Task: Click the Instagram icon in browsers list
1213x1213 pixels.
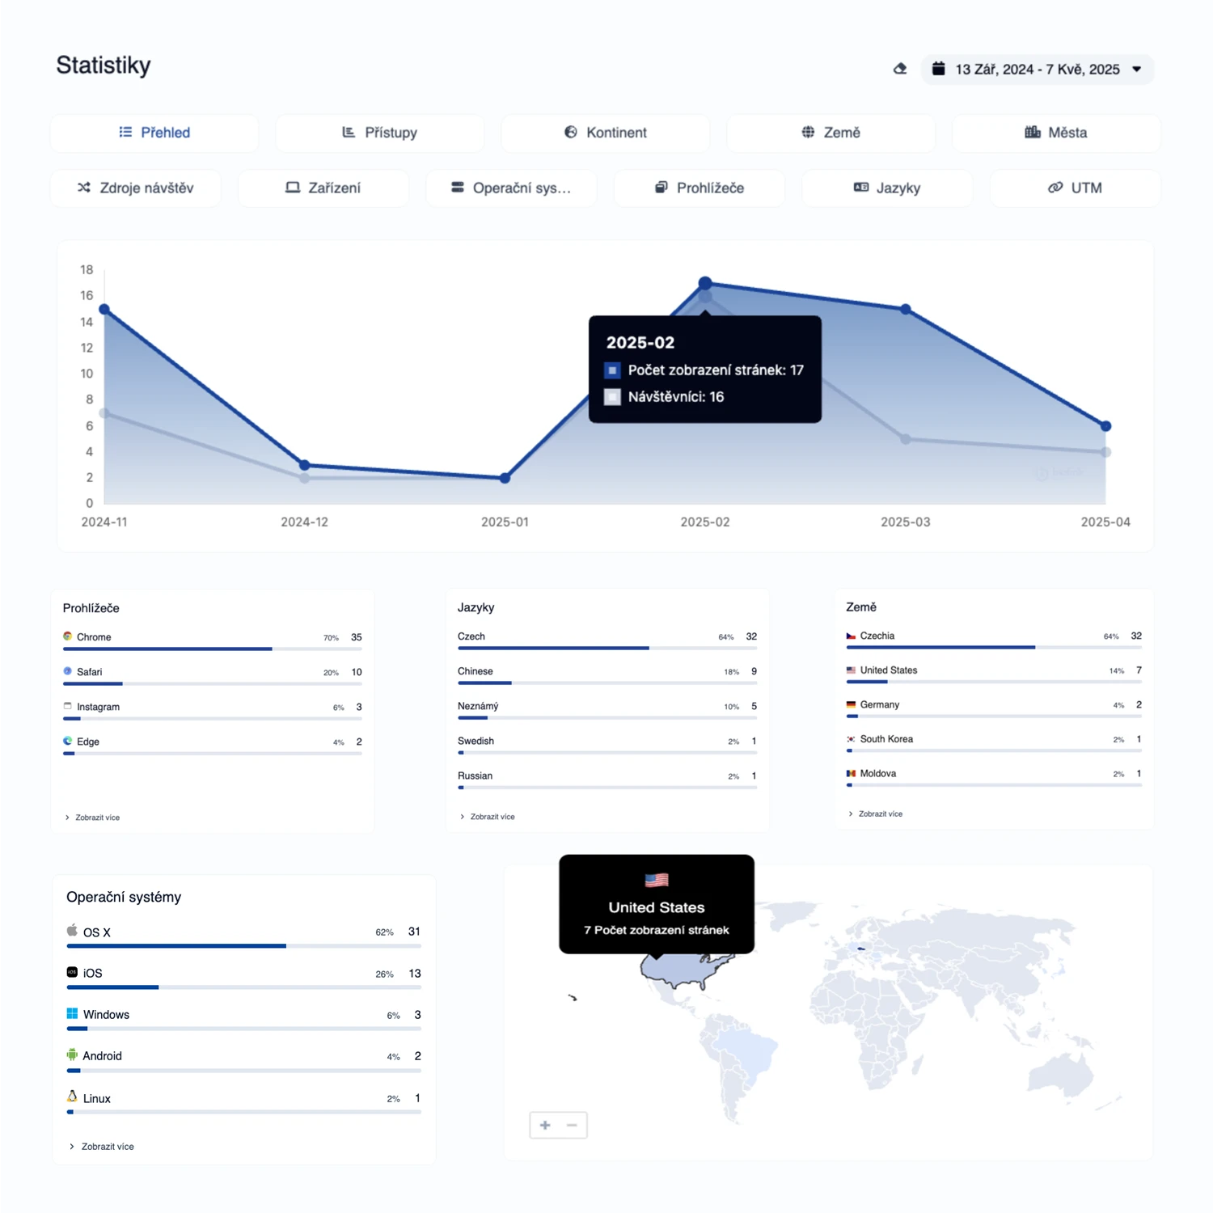Action: tap(68, 706)
